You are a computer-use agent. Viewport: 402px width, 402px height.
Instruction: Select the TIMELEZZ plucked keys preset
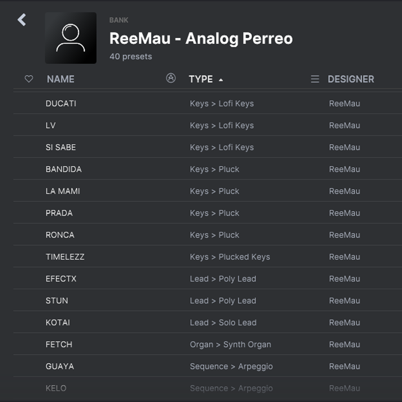pyautogui.click(x=65, y=257)
